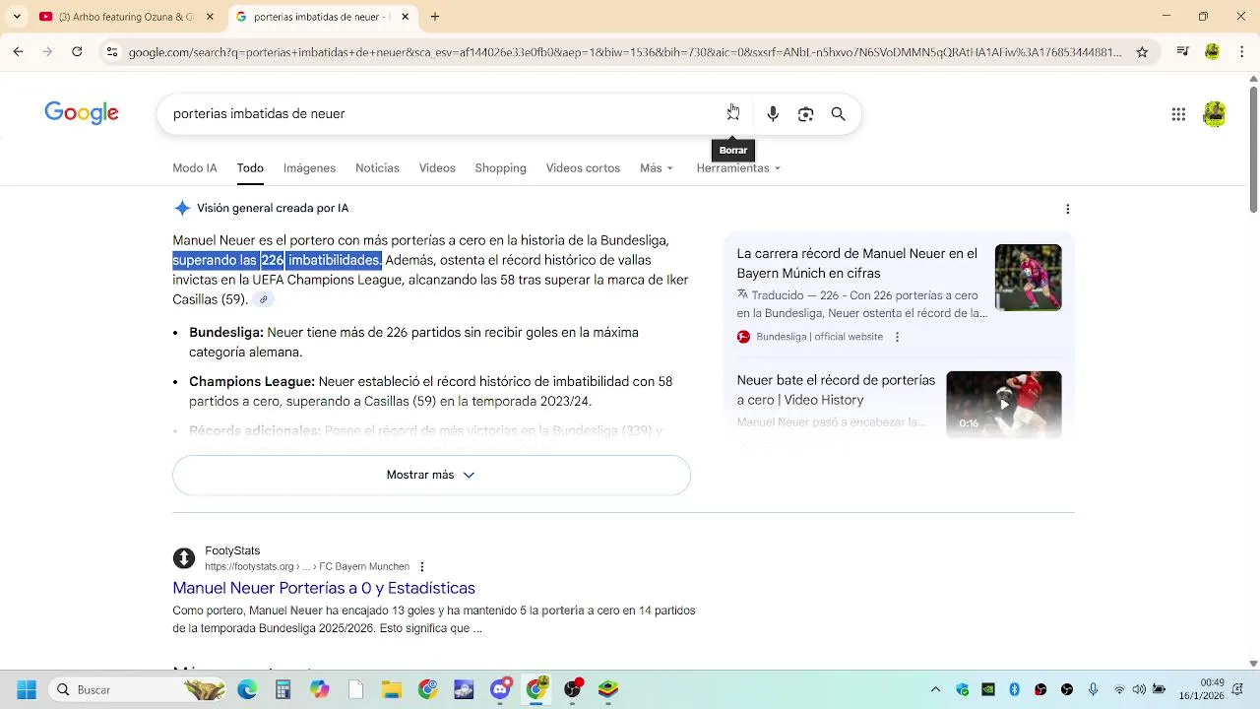Switch to Modo IA tab
Screen dimensions: 1260x709
click(x=195, y=168)
